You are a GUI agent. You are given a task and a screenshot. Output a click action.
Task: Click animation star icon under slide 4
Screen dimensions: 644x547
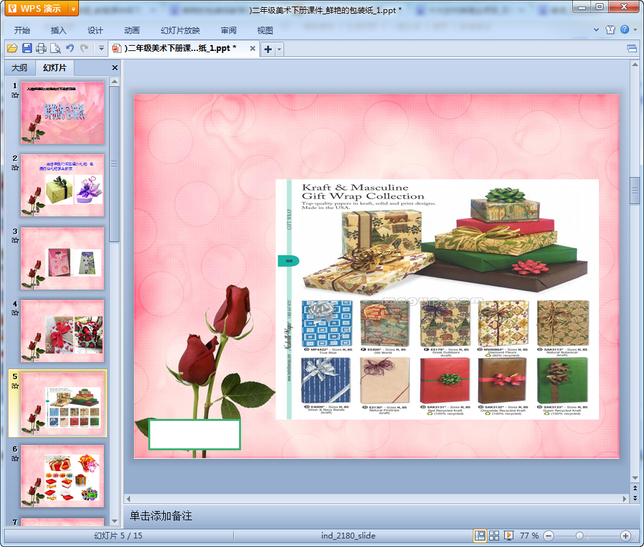point(15,313)
